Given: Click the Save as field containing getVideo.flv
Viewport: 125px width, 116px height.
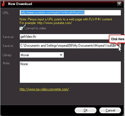Looking at the screenshot, I should 70,37.
